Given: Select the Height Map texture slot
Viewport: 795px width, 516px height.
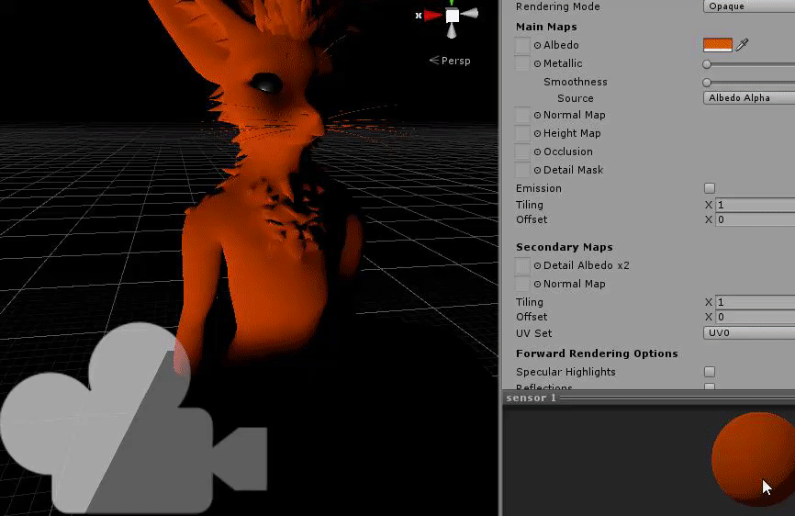Looking at the screenshot, I should point(522,133).
